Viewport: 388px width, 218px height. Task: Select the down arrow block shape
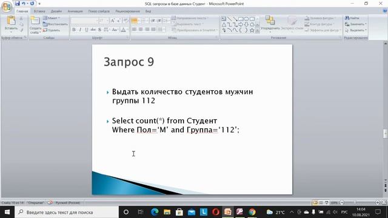point(246,24)
